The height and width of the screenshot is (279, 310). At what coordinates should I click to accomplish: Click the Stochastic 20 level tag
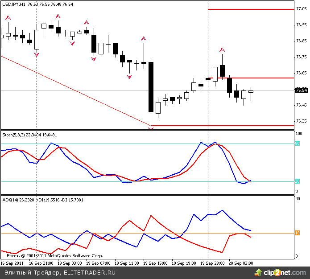coord(298,181)
